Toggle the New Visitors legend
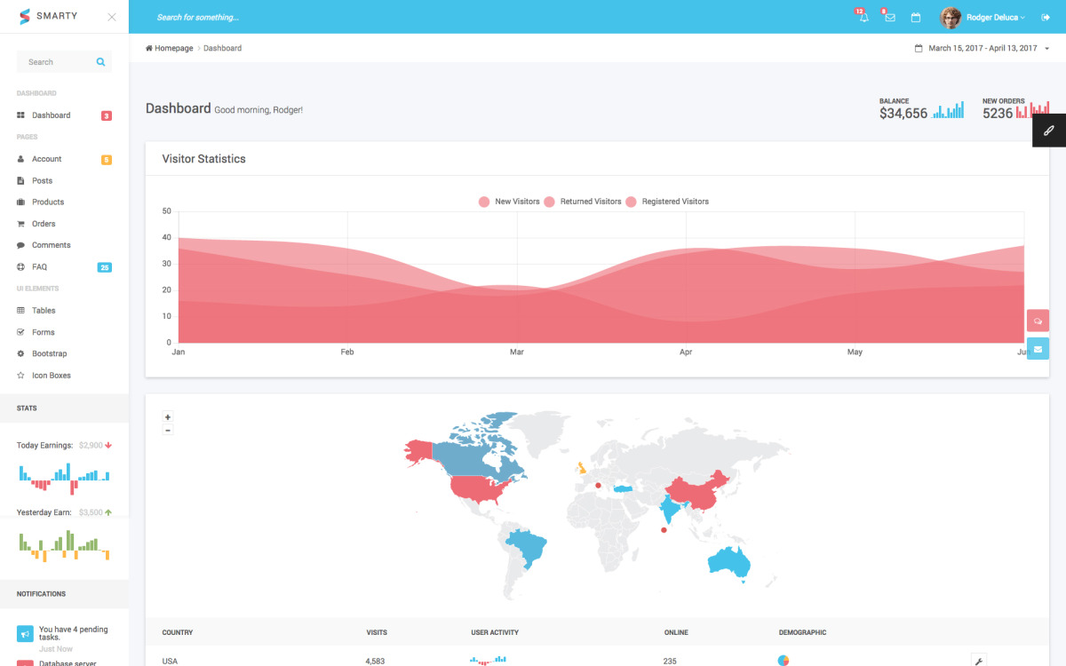Viewport: 1066px width, 666px height. coord(509,202)
